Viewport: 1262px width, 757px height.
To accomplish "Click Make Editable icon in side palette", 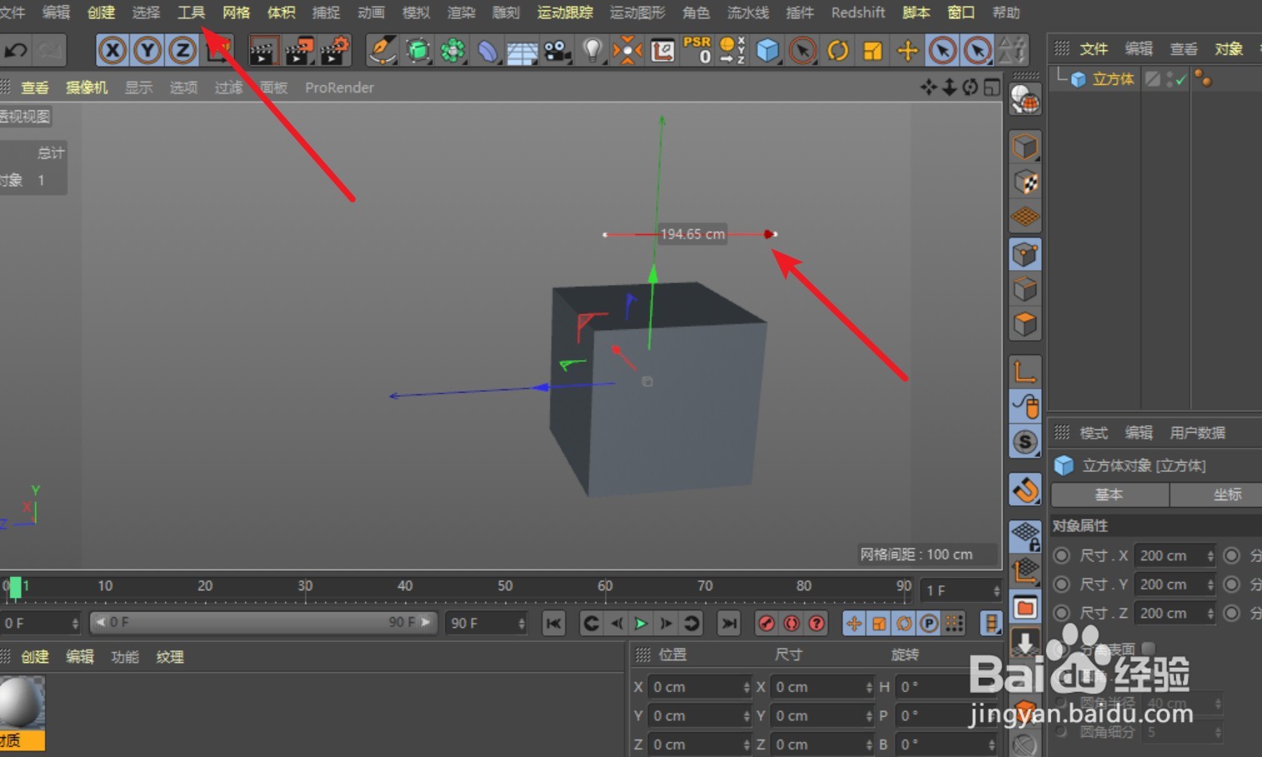I will (x=1025, y=101).
